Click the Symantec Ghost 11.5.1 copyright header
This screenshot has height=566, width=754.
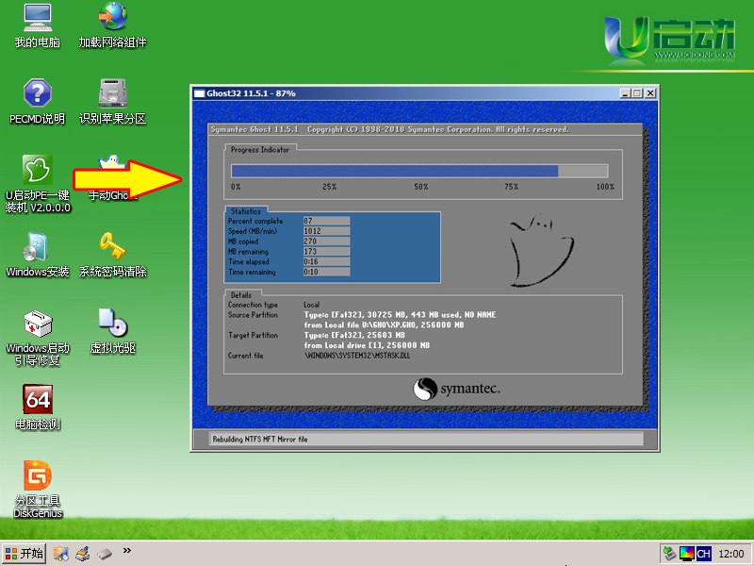(x=389, y=129)
